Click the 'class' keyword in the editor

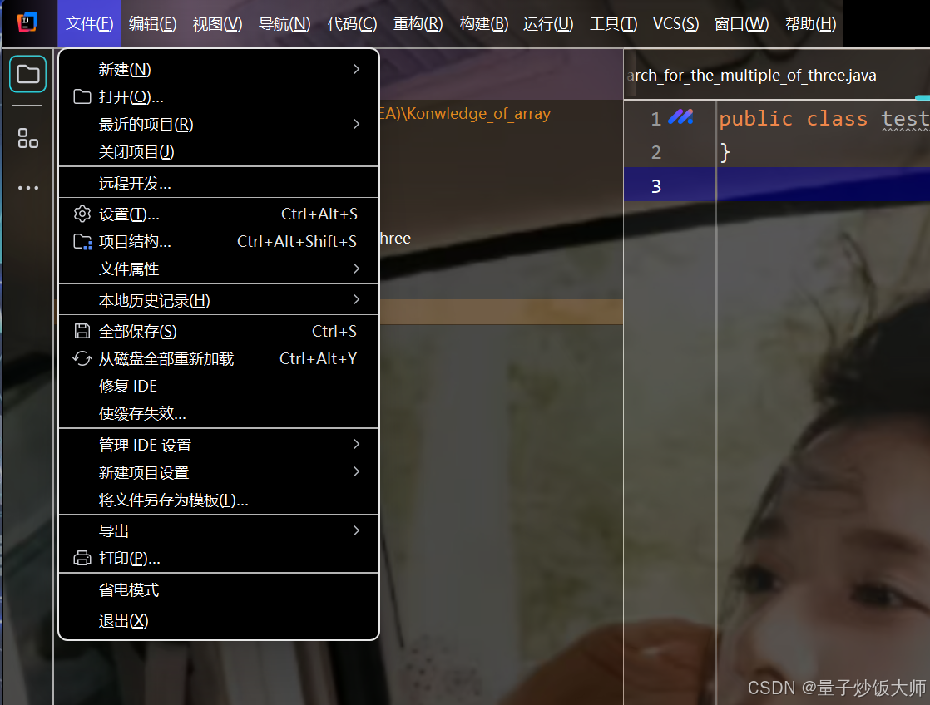837,119
